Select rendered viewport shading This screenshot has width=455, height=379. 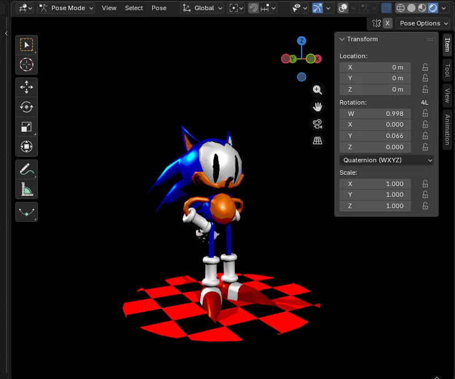coord(433,8)
